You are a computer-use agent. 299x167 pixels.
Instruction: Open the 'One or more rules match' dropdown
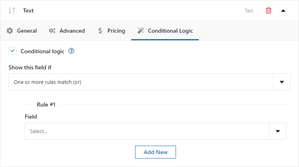(149, 82)
